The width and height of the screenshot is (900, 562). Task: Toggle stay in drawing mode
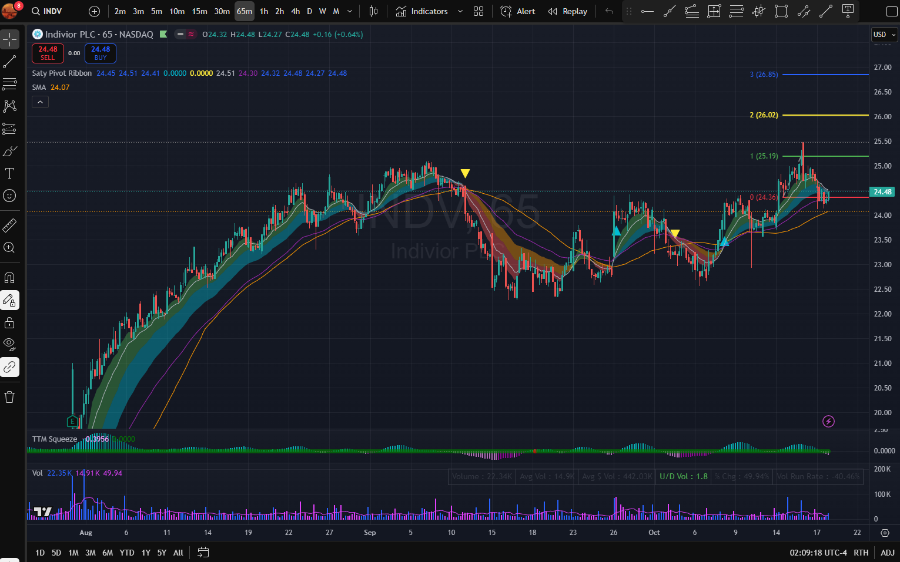point(9,300)
